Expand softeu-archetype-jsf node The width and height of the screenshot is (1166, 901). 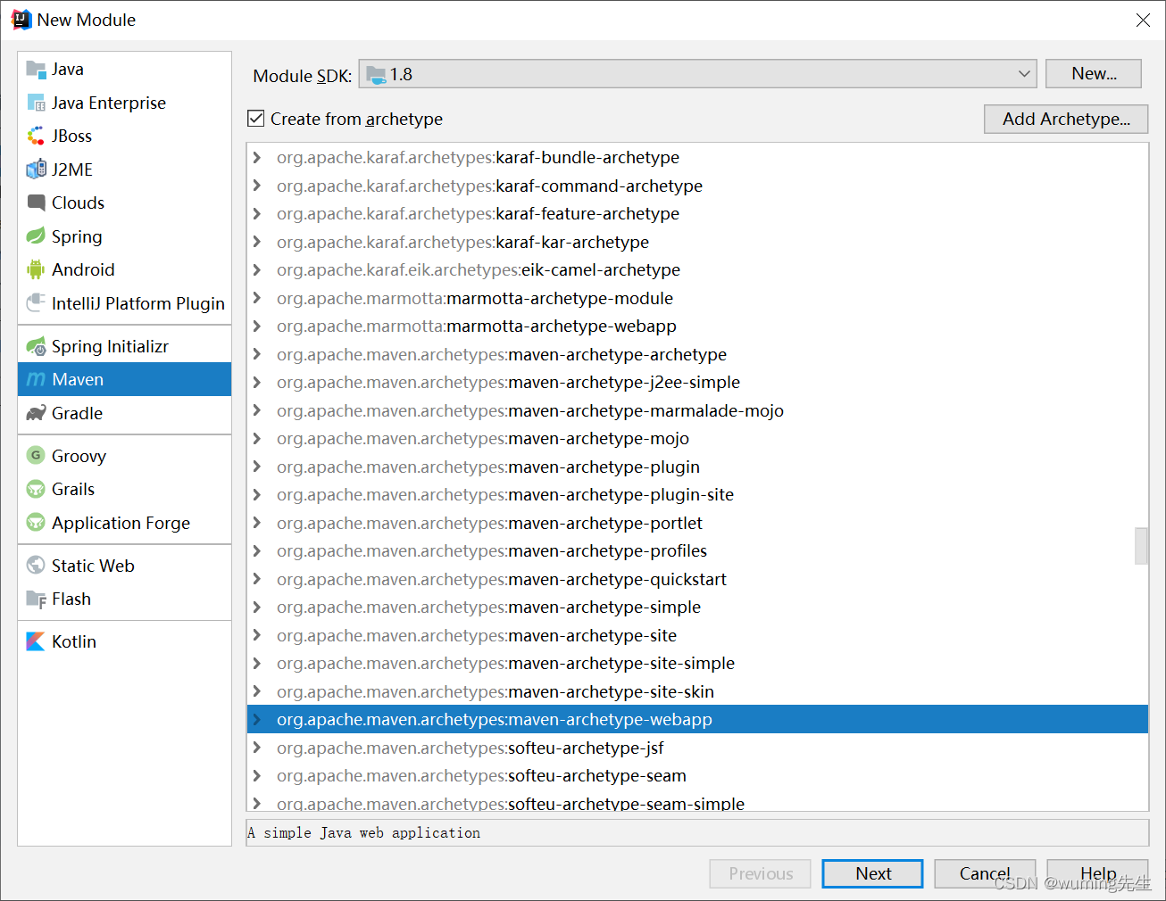click(x=257, y=748)
